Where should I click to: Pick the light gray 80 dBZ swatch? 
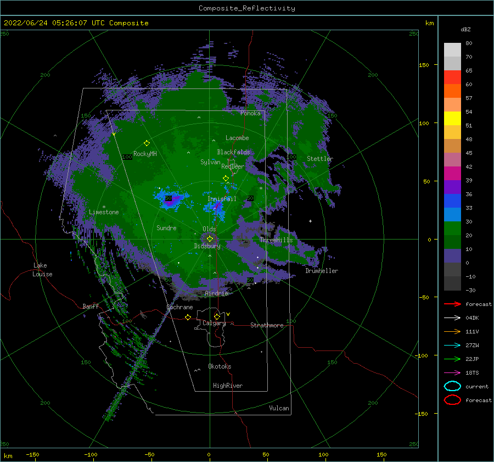click(452, 49)
